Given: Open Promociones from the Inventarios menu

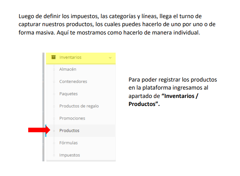Looking at the screenshot, I should coord(72,118).
